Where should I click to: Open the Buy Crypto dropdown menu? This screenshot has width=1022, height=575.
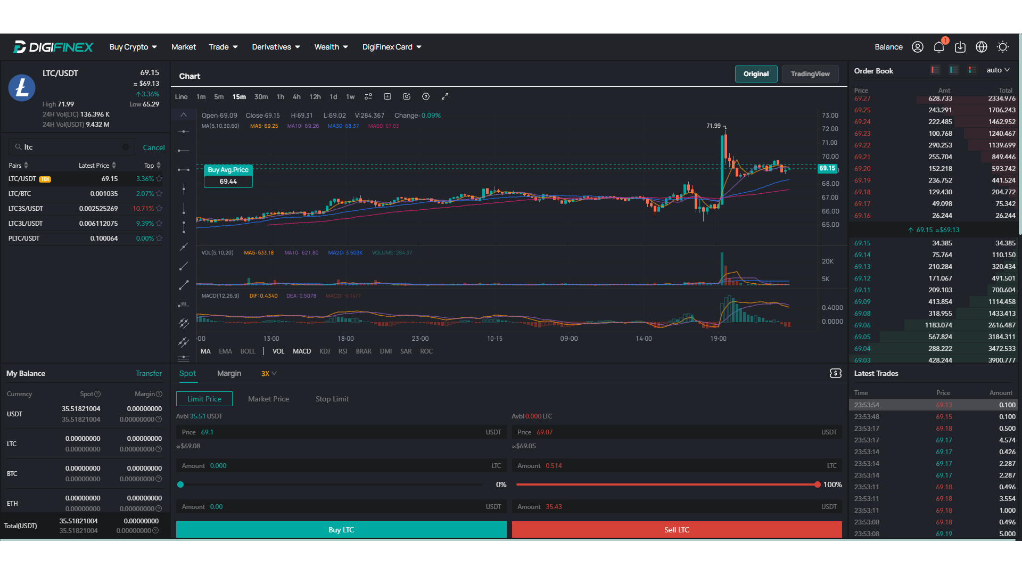click(x=133, y=47)
